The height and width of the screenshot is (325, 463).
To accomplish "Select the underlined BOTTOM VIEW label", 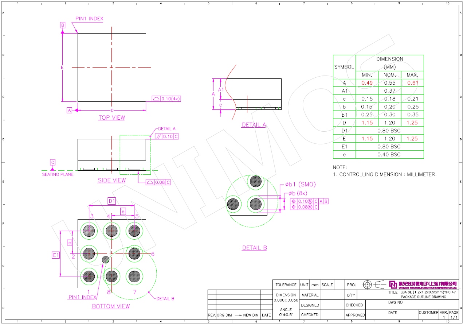I will [x=111, y=306].
